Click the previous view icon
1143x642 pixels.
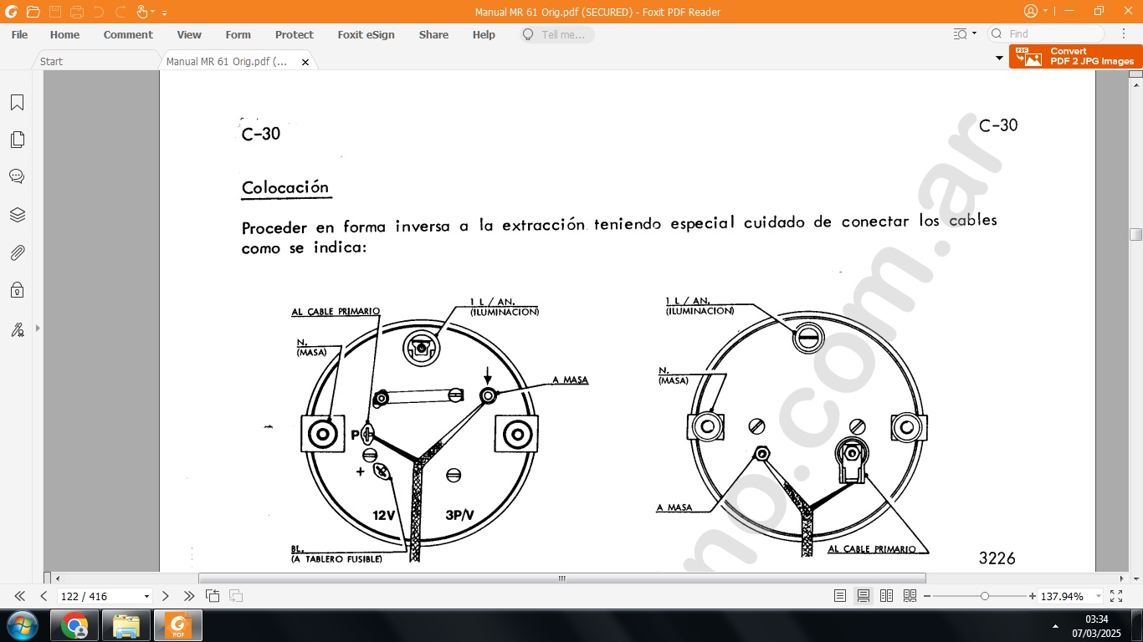tap(213, 596)
